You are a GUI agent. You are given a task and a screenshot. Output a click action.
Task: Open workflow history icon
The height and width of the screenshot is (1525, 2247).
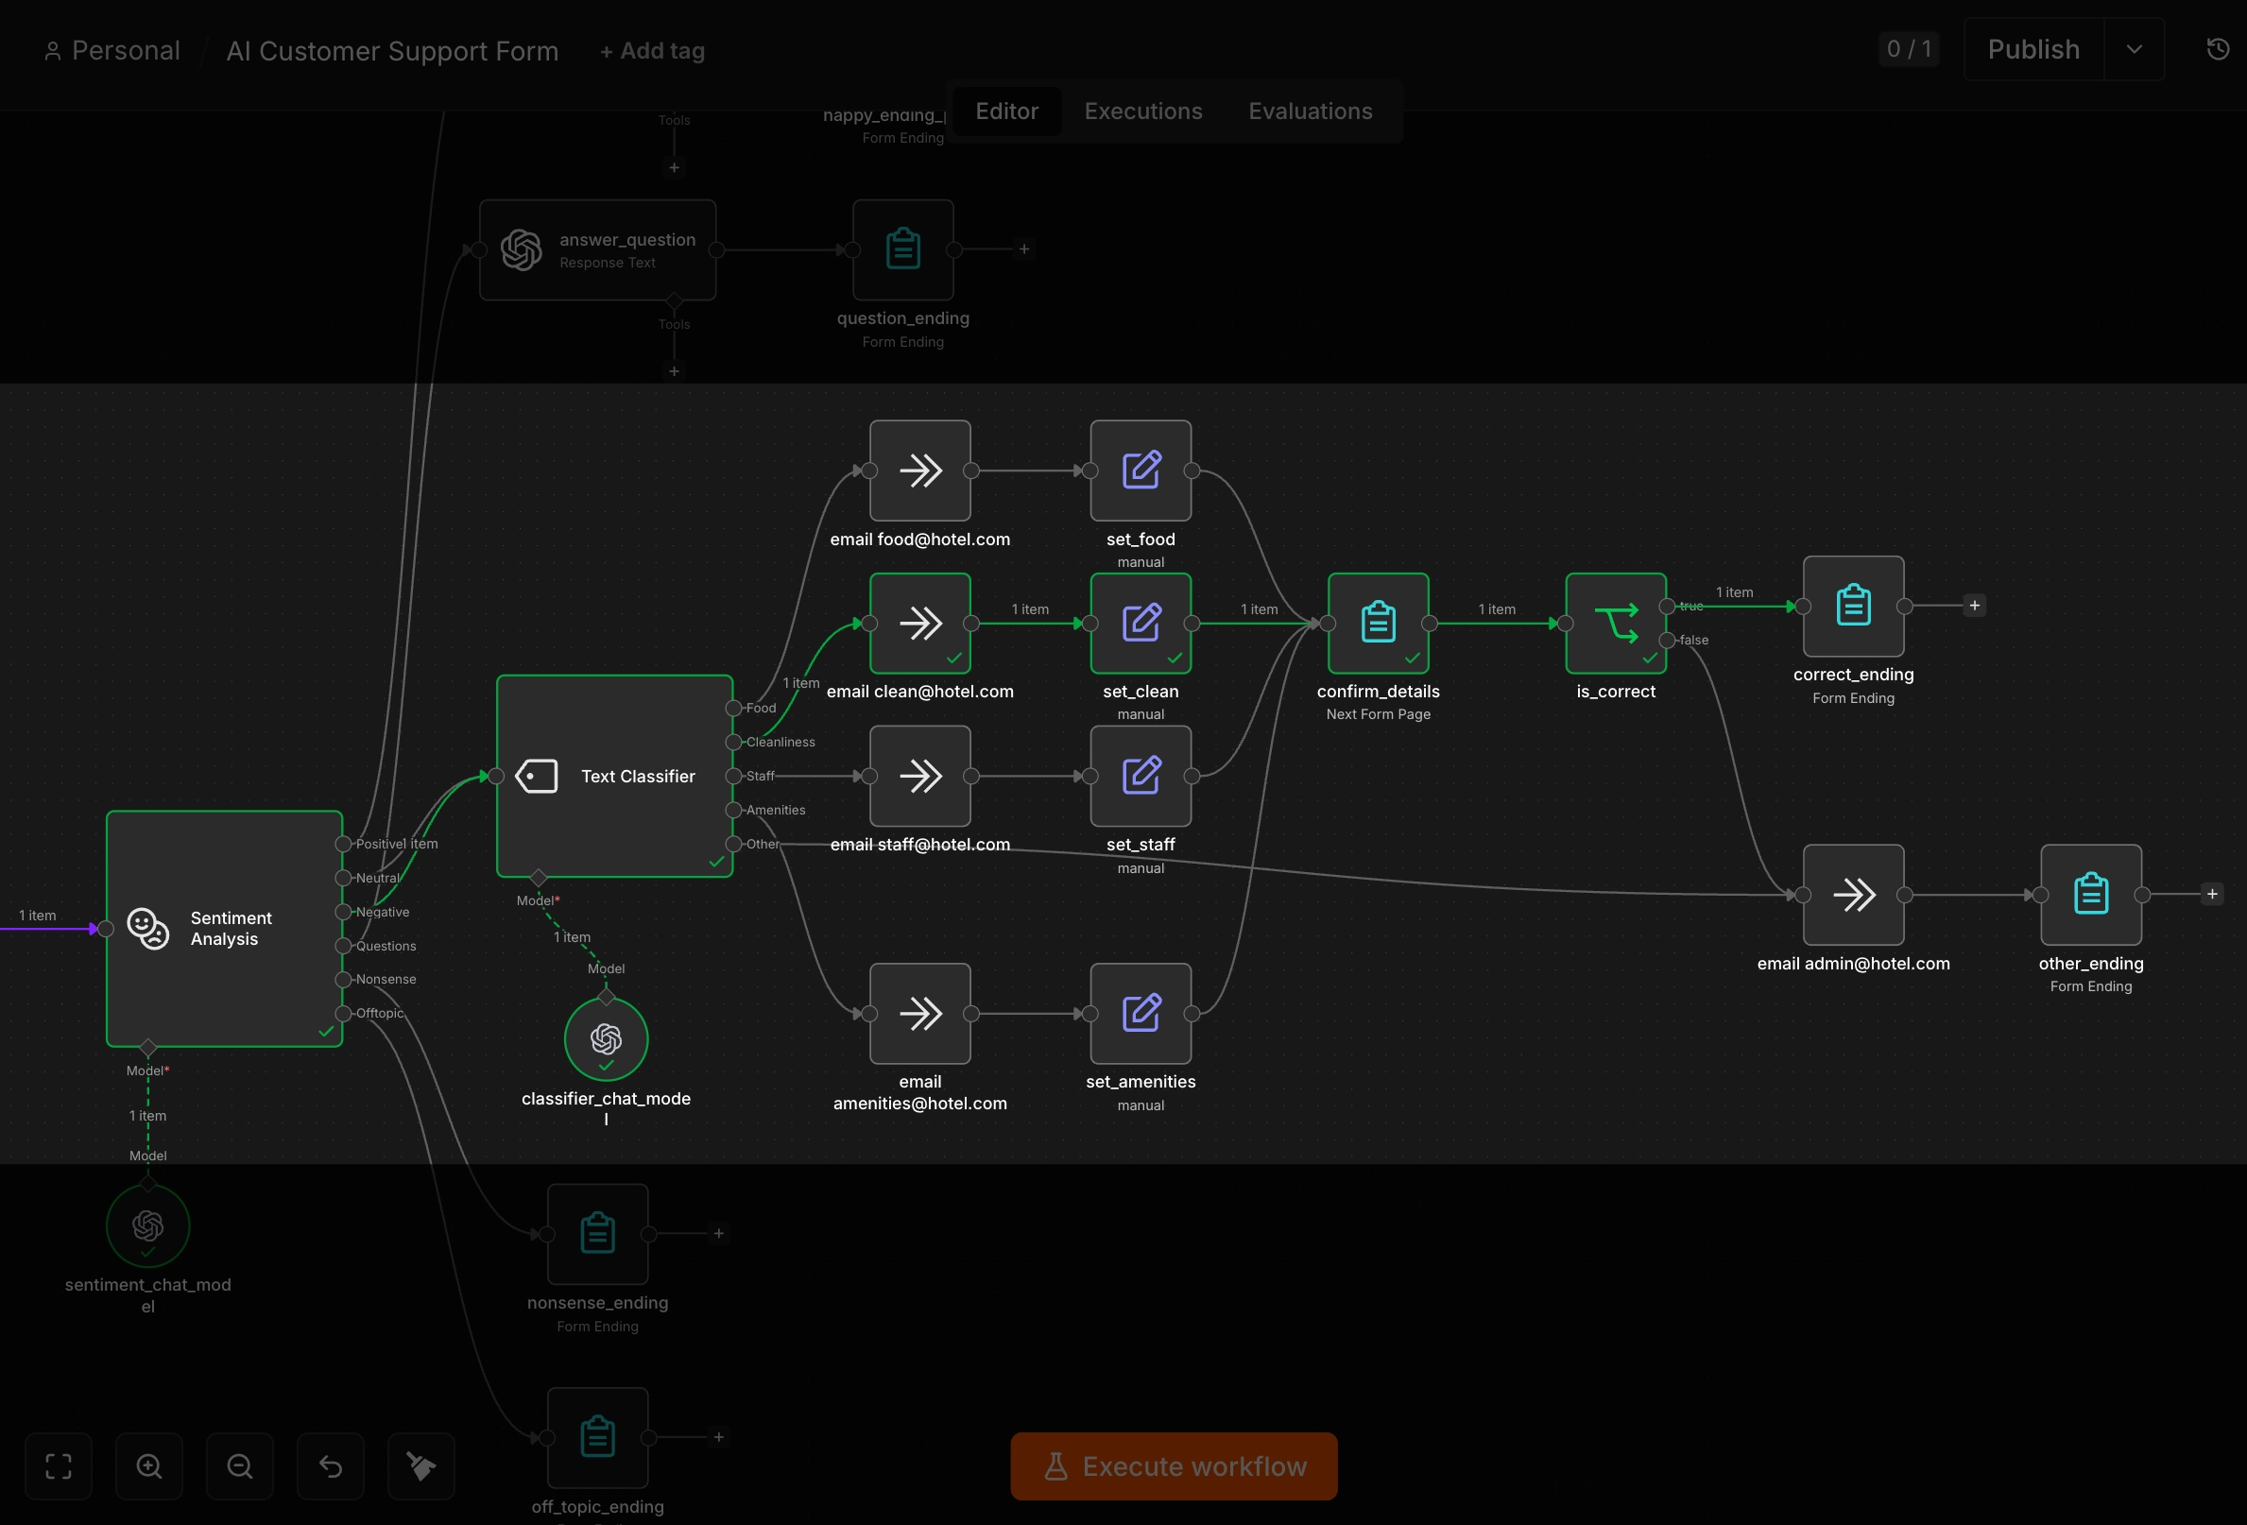[2218, 49]
